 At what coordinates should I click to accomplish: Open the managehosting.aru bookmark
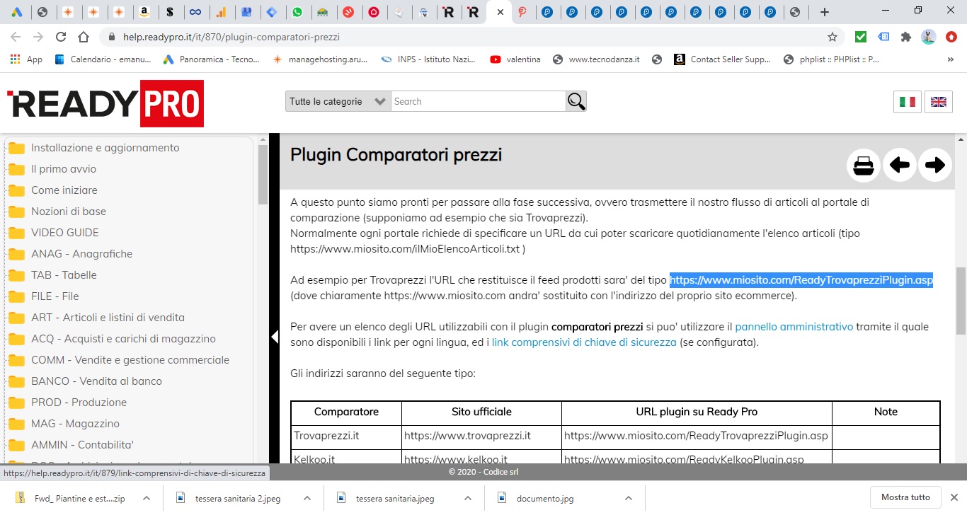[x=320, y=59]
